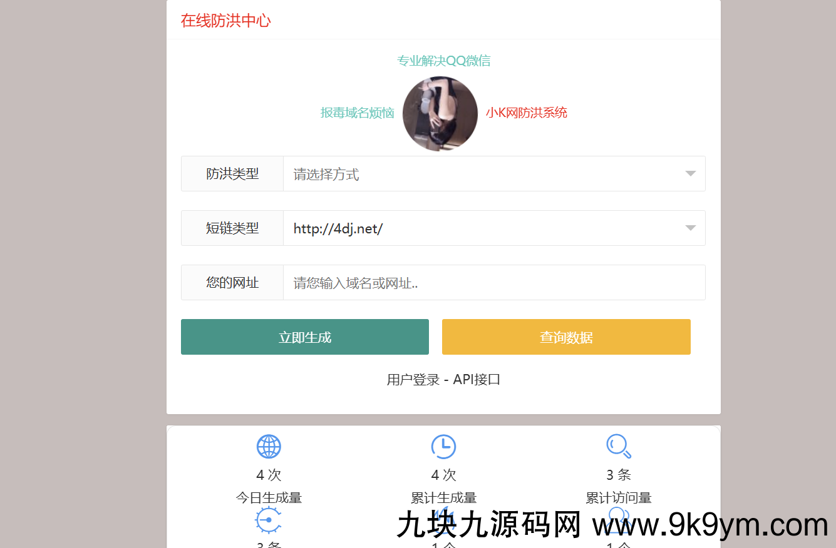
Task: Click the users icon in the bottom stats row
Action: tap(618, 519)
